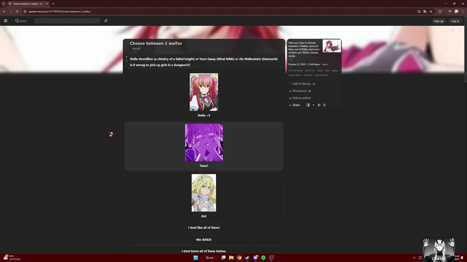
Task: Go back with the browser back arrow
Action: (4, 11)
